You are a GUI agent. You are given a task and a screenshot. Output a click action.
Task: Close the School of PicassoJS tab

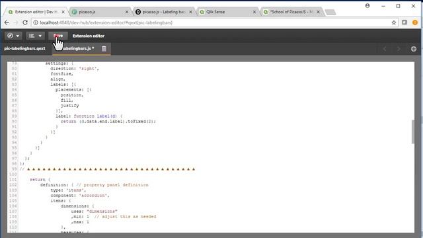319,12
